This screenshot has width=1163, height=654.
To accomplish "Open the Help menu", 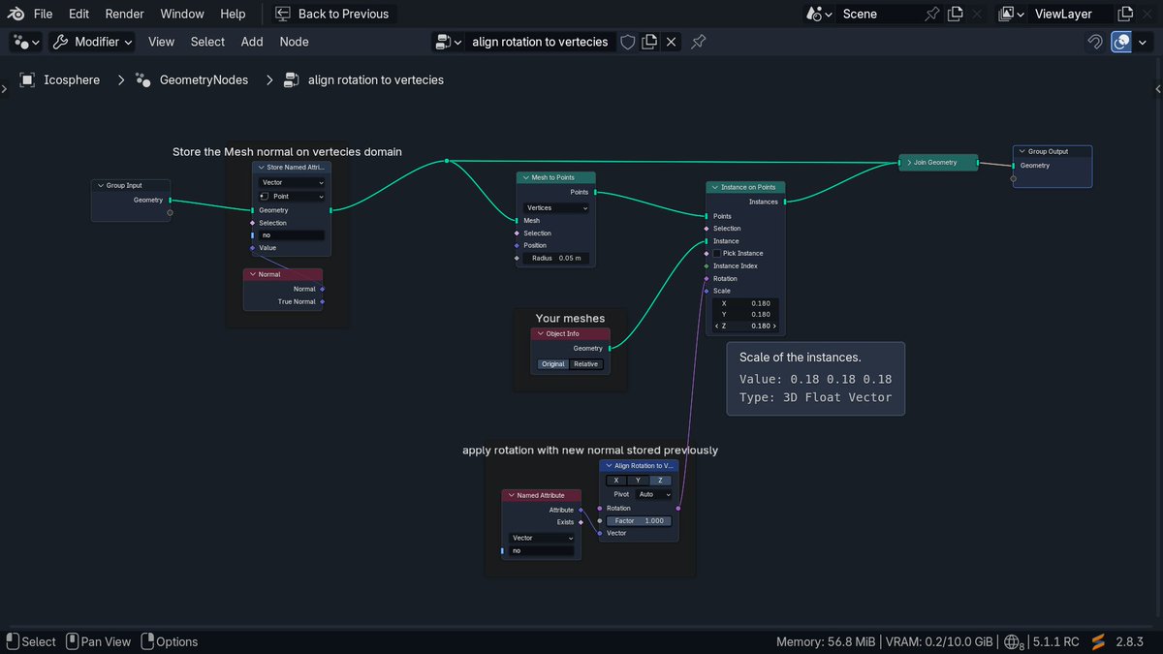I will (x=233, y=14).
